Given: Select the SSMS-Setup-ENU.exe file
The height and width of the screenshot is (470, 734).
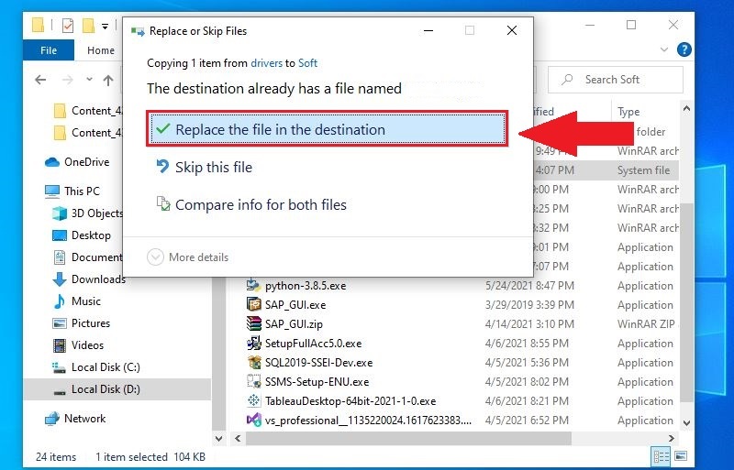Looking at the screenshot, I should [317, 382].
